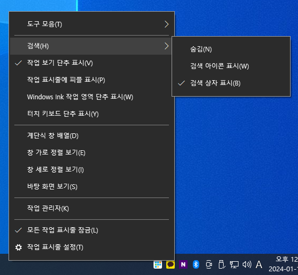Open the 도구 모음(T) submenu

click(91, 24)
